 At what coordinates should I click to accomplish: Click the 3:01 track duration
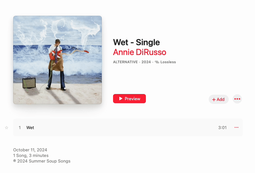pyautogui.click(x=222, y=127)
